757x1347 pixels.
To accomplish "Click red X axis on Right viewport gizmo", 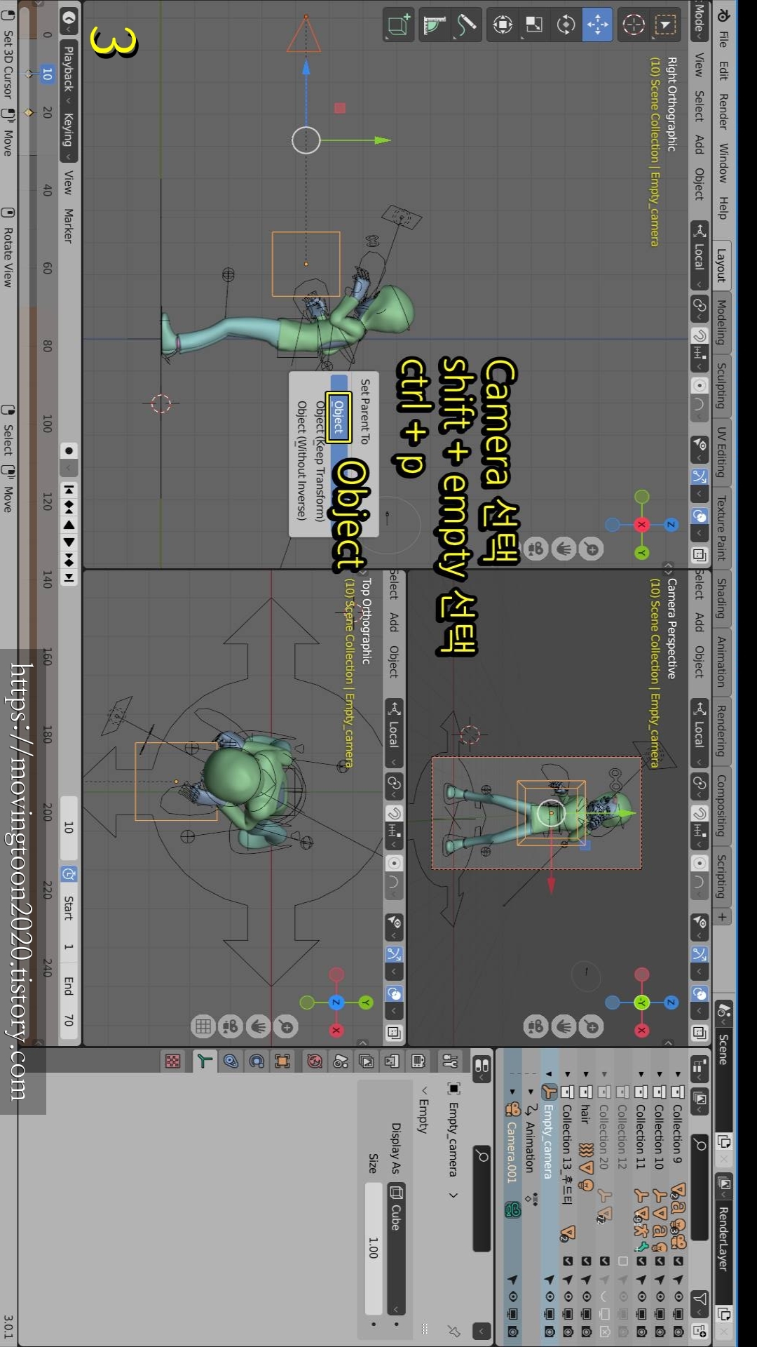I will tap(641, 525).
